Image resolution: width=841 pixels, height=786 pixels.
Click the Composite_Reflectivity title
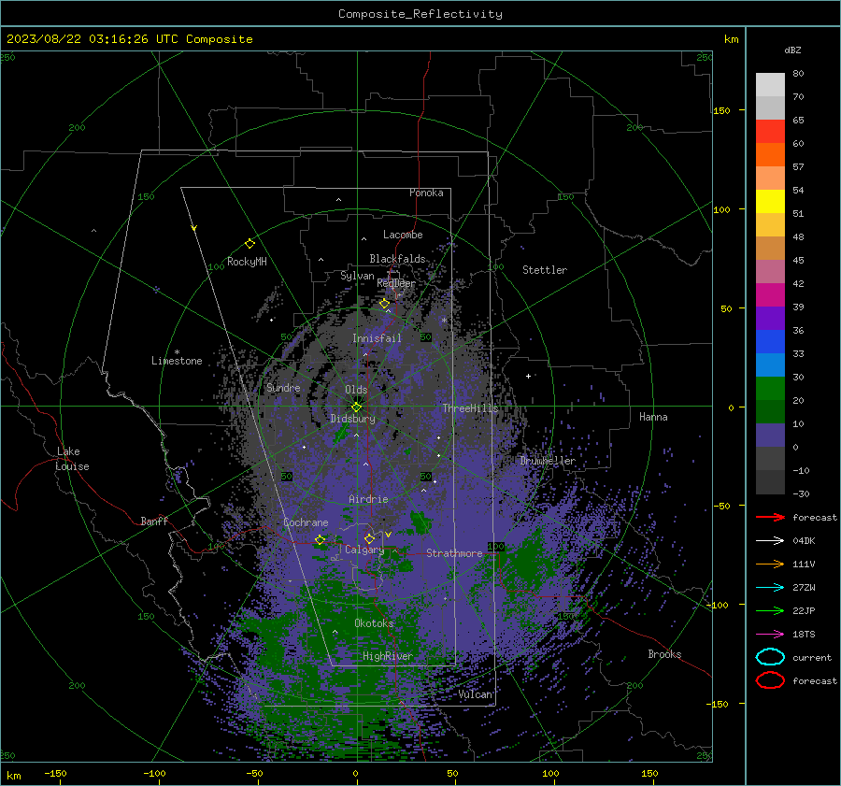tap(420, 14)
